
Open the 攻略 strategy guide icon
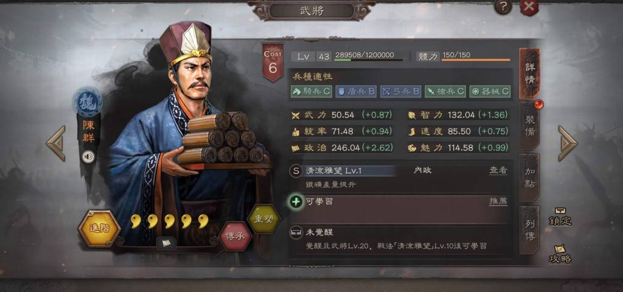click(560, 254)
